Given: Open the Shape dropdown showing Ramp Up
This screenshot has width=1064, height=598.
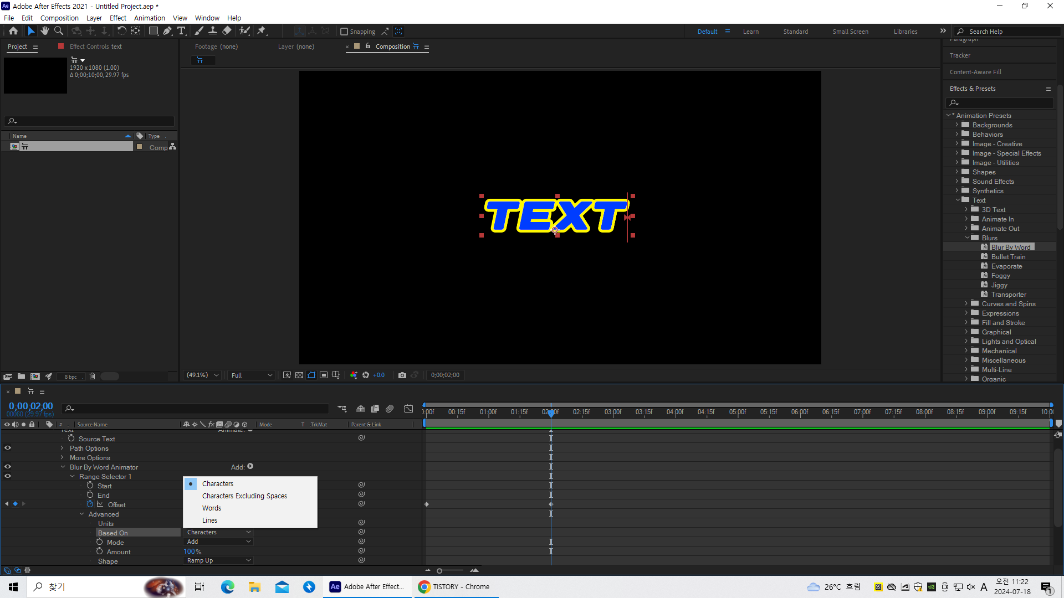Looking at the screenshot, I should click(218, 560).
